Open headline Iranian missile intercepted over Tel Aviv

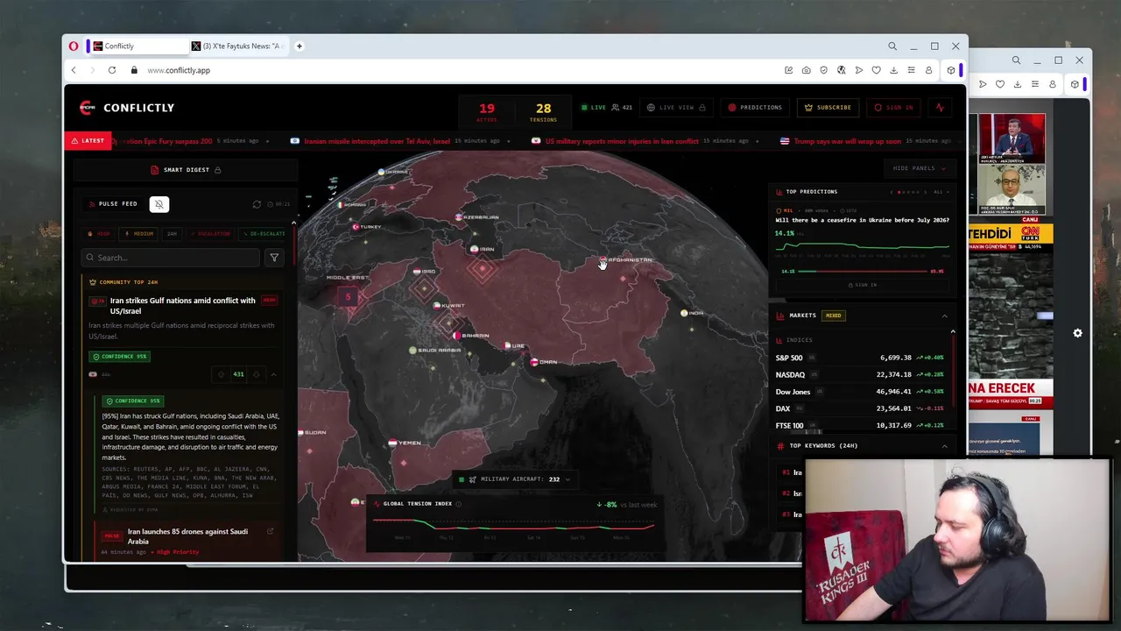pyautogui.click(x=377, y=141)
